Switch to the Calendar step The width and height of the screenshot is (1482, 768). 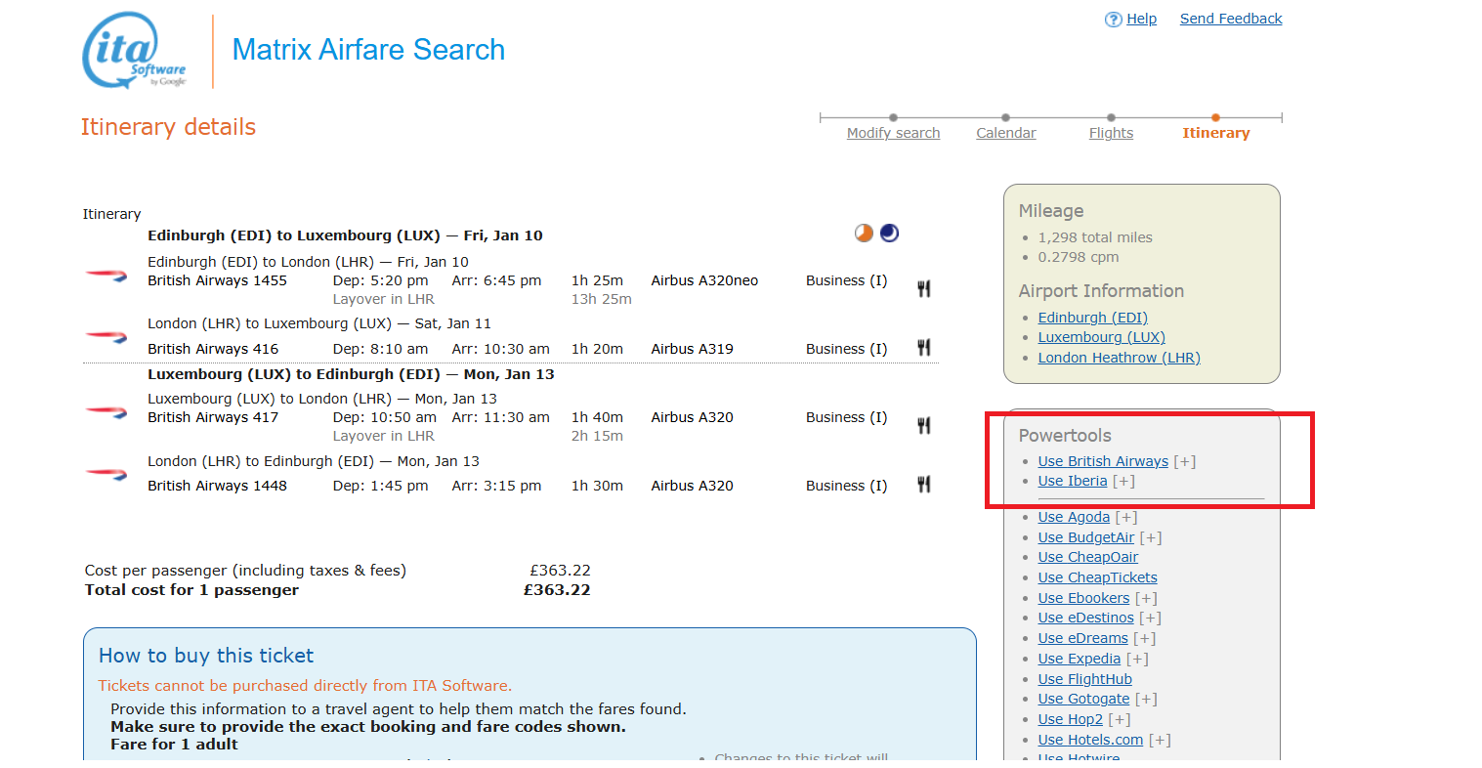tap(1005, 133)
